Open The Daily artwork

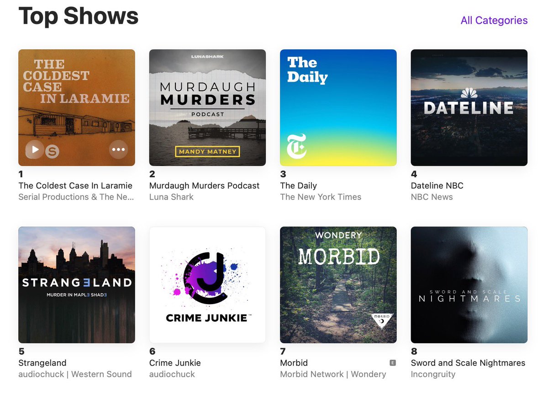click(338, 107)
